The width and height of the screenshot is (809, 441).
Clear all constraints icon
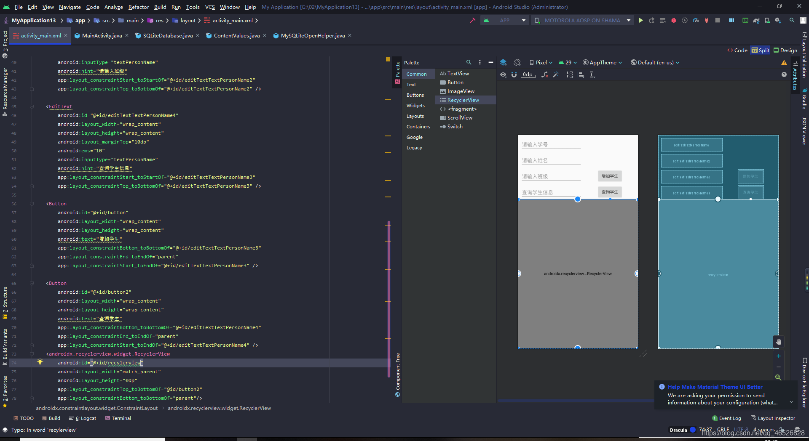click(x=545, y=74)
